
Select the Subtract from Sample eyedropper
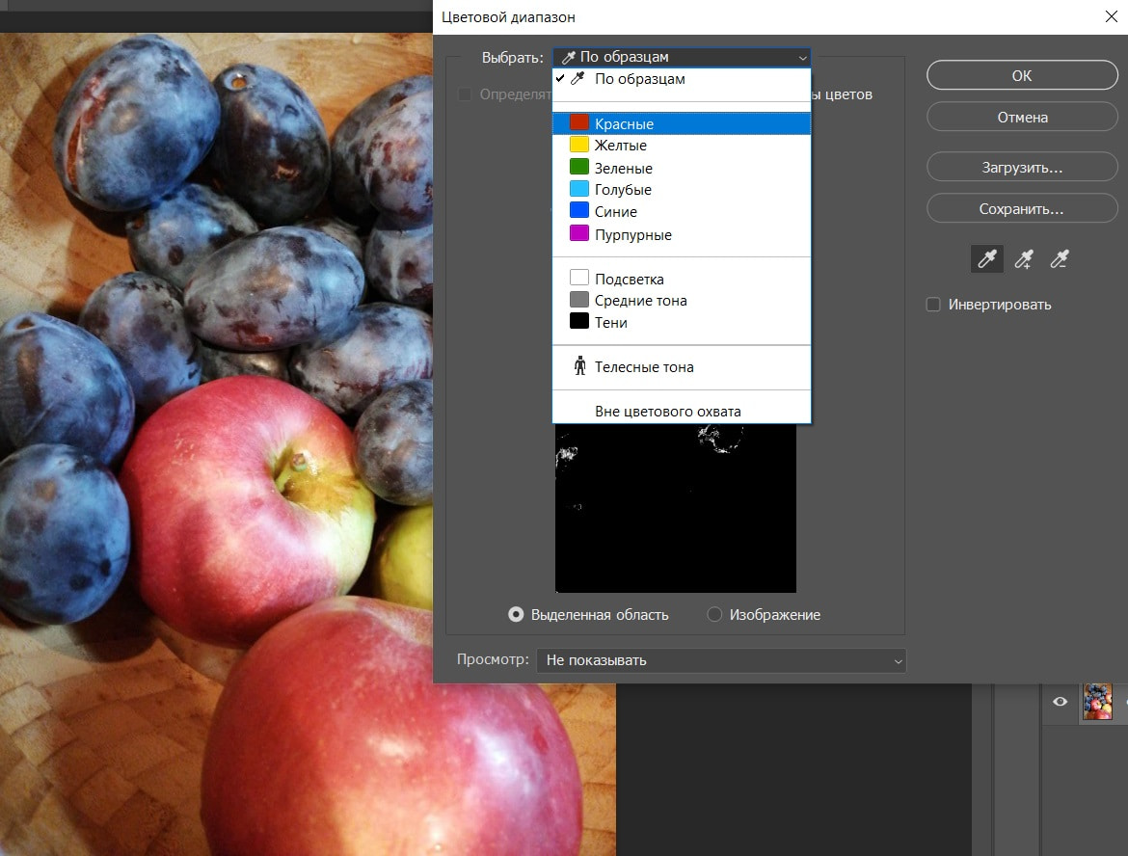click(1060, 259)
